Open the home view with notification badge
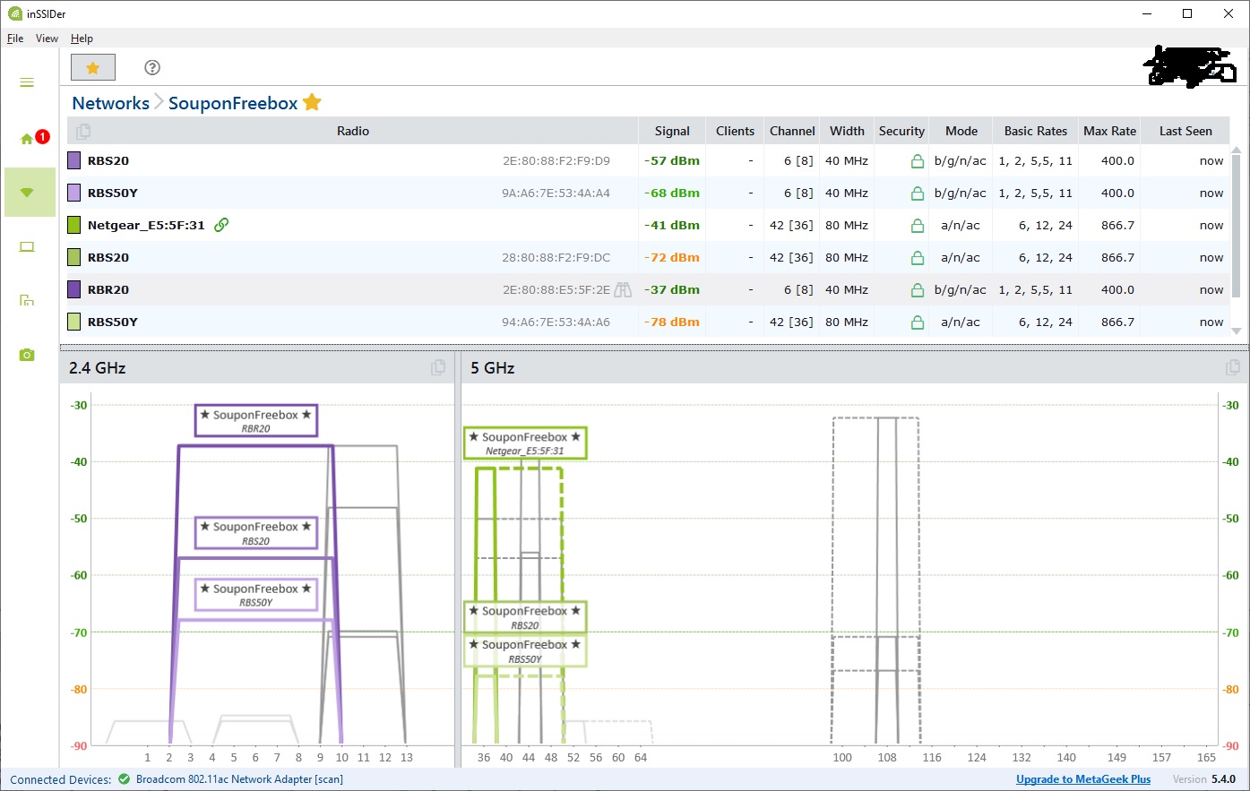This screenshot has width=1250, height=791. [x=29, y=138]
